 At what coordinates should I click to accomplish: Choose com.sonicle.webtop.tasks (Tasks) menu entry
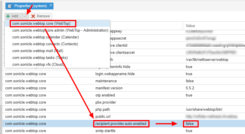[x=57, y=58]
